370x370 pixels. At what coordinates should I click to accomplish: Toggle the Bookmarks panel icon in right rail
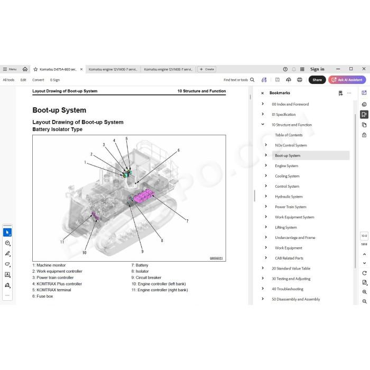point(364,115)
